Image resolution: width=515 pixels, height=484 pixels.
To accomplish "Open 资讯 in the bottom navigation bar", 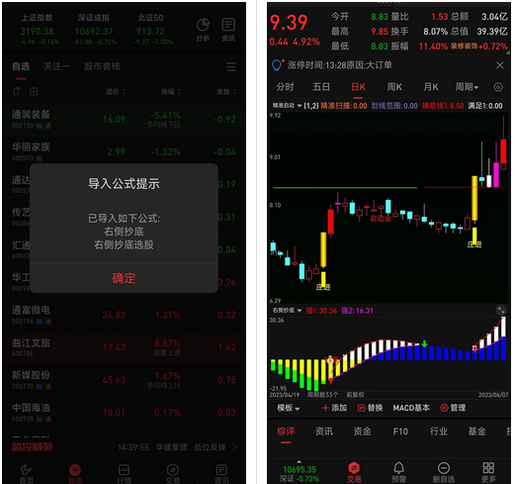I will pyautogui.click(x=221, y=474).
